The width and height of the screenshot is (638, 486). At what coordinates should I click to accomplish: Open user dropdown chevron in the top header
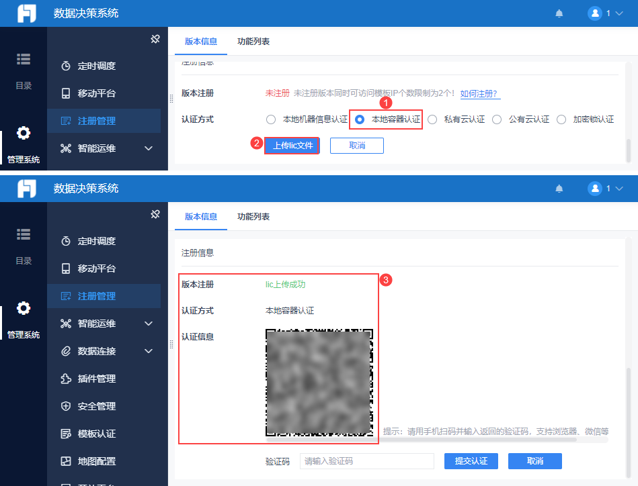[619, 13]
